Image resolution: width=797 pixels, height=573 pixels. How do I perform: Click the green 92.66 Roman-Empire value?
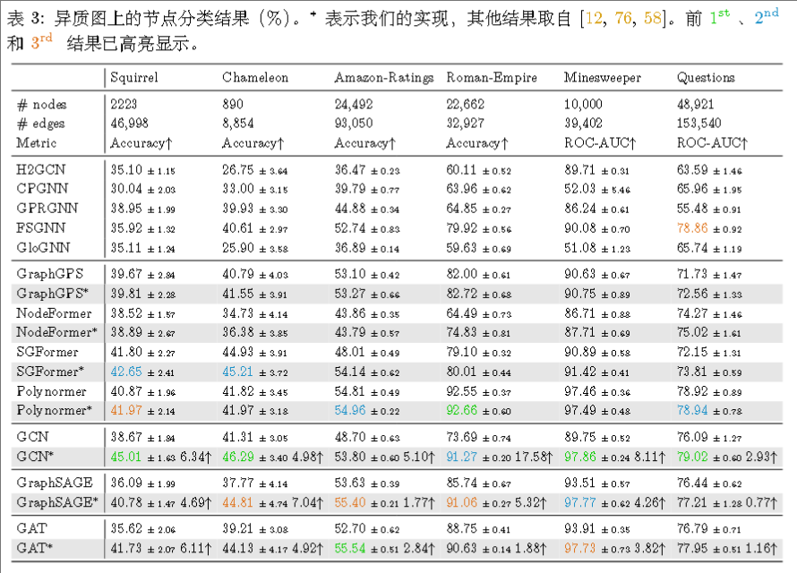464,409
